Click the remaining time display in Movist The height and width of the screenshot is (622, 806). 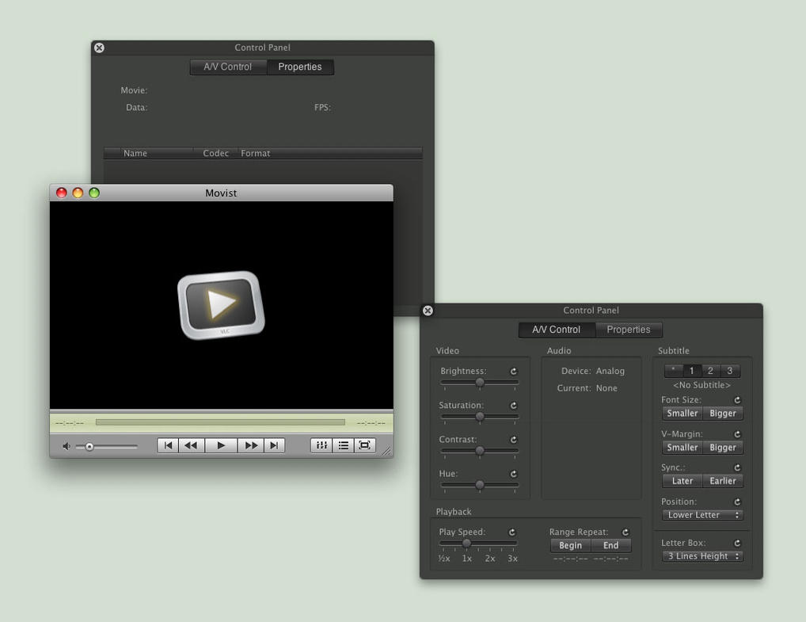pos(371,423)
